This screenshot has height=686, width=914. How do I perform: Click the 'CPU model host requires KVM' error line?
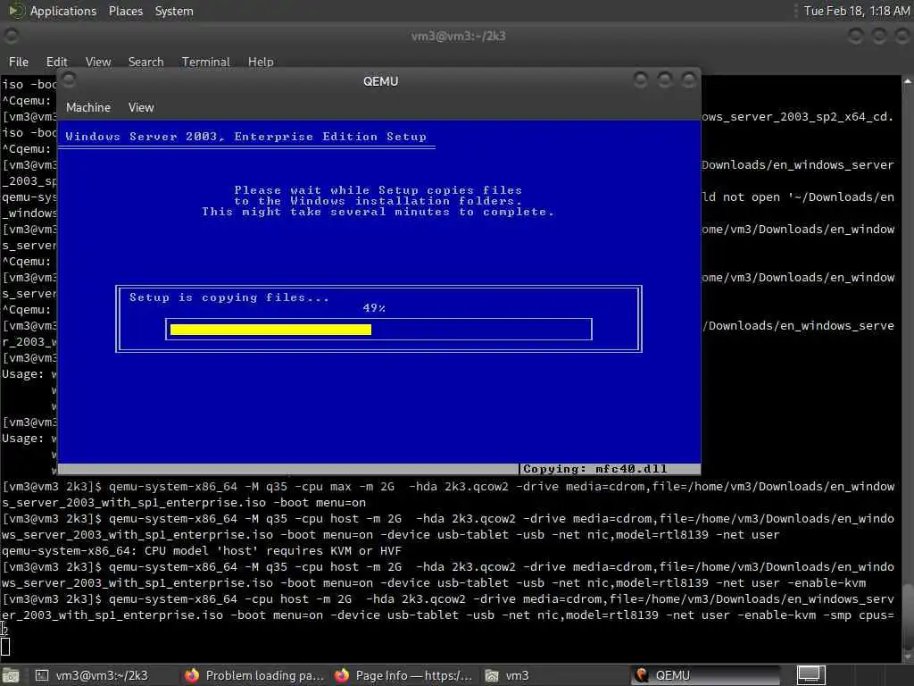click(x=201, y=550)
